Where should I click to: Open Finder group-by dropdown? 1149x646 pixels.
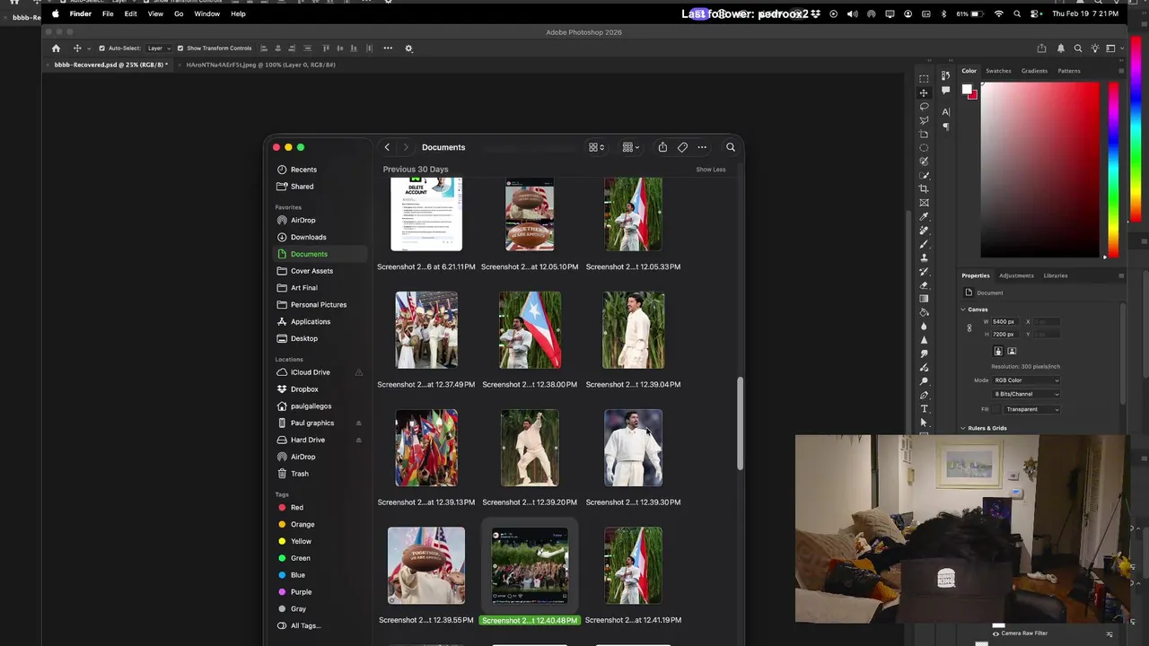click(x=631, y=147)
